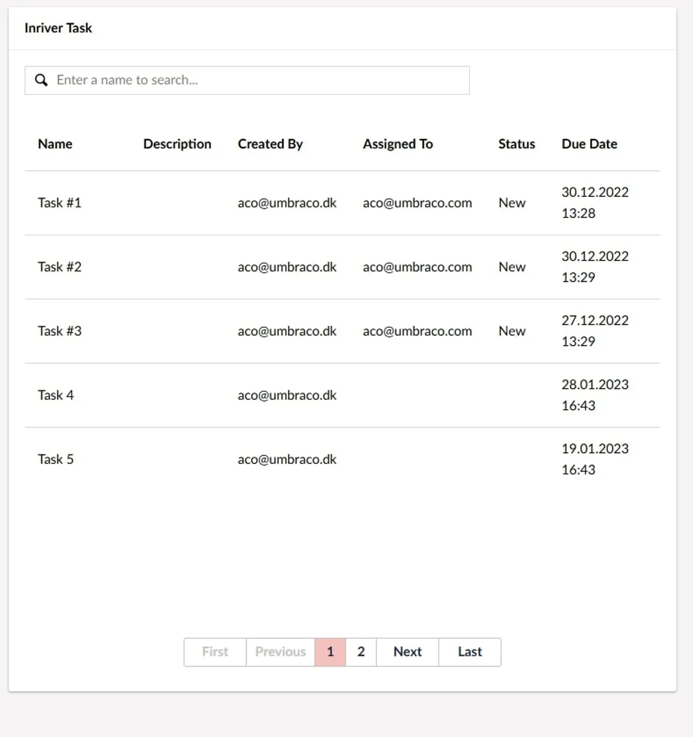Click Assigned To email in Task #2 row
Viewport: 693px width, 737px height.
417,267
